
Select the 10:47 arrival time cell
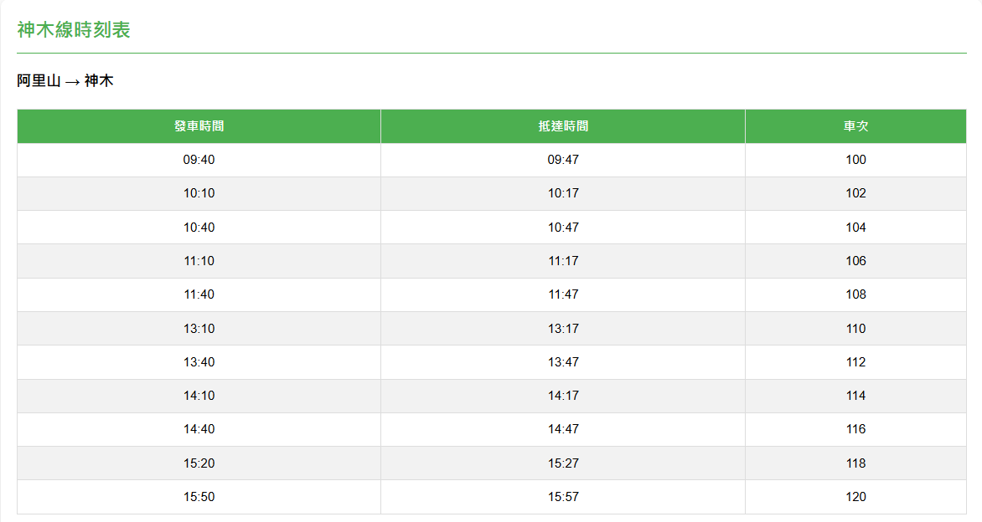point(563,228)
